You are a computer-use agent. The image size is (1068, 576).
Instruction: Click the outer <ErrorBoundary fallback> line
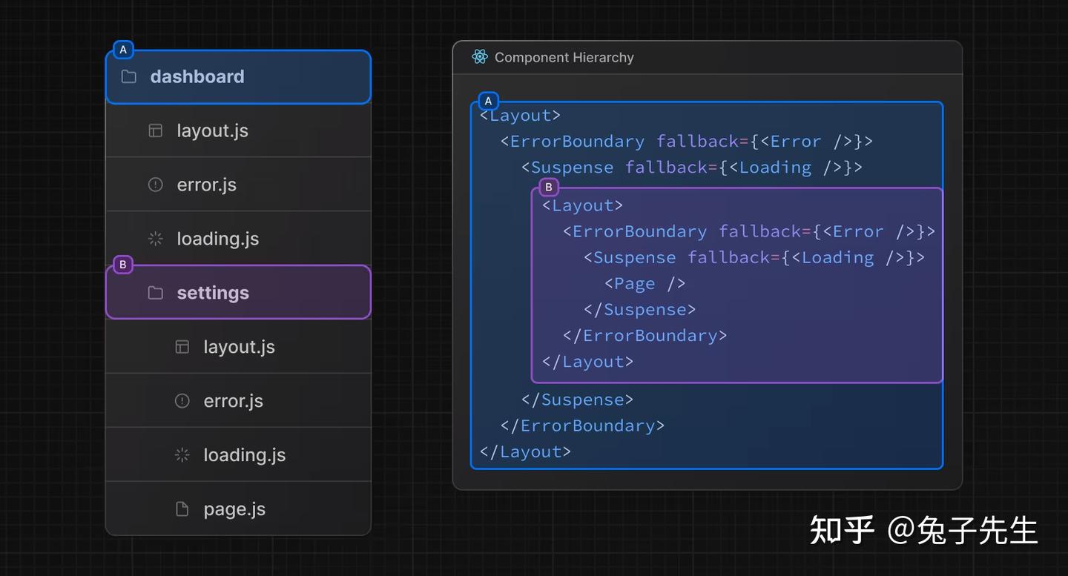687,142
